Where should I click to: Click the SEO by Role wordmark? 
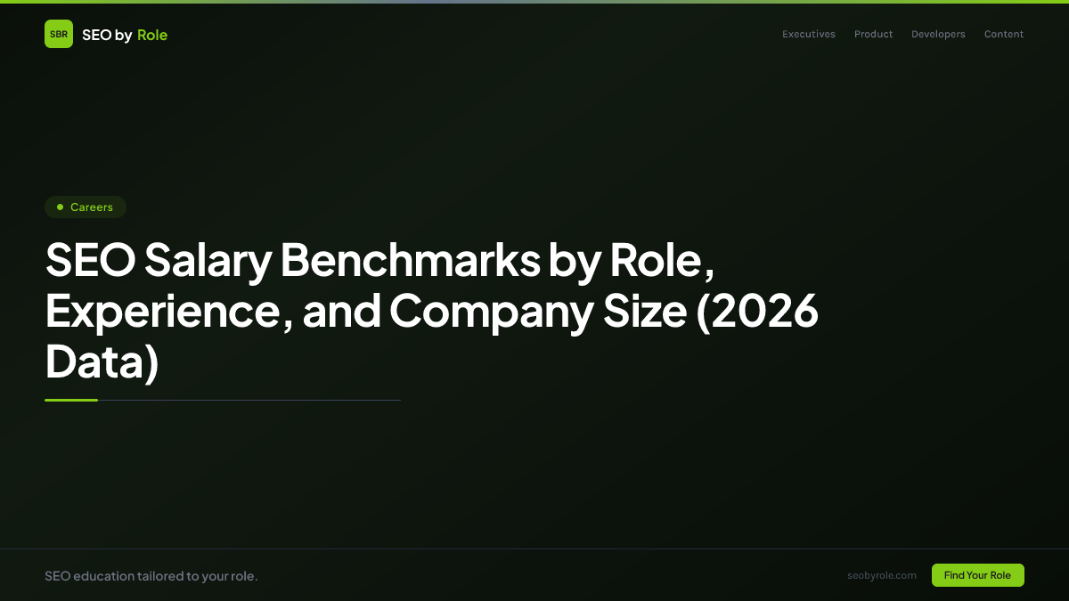click(x=125, y=35)
